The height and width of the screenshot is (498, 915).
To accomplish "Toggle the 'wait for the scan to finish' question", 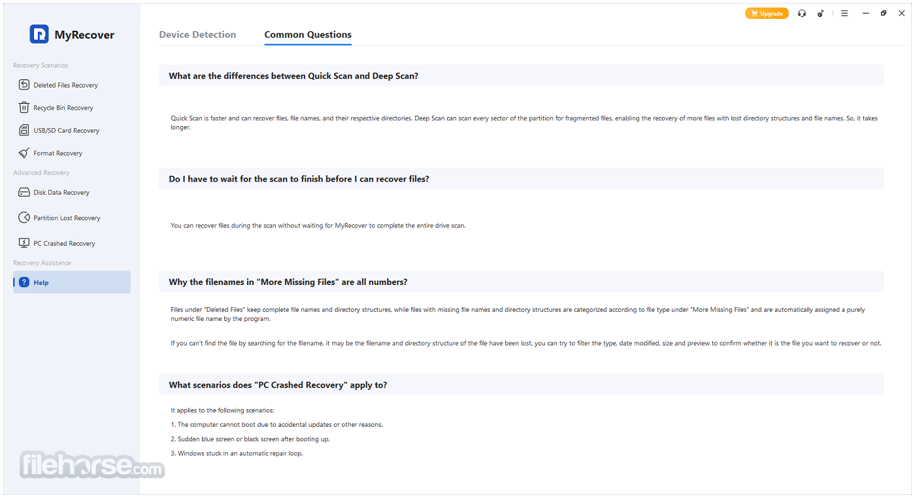I will 521,178.
